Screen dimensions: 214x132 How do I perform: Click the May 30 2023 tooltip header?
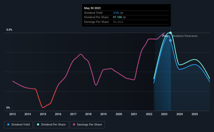92,8
